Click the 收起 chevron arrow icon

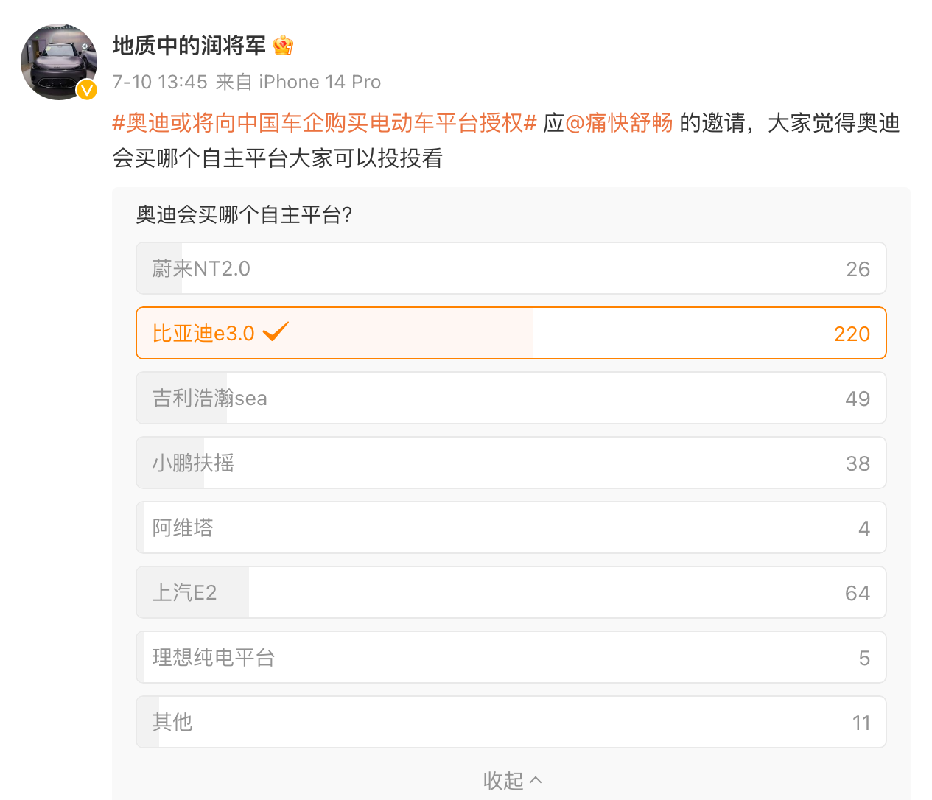pyautogui.click(x=536, y=780)
